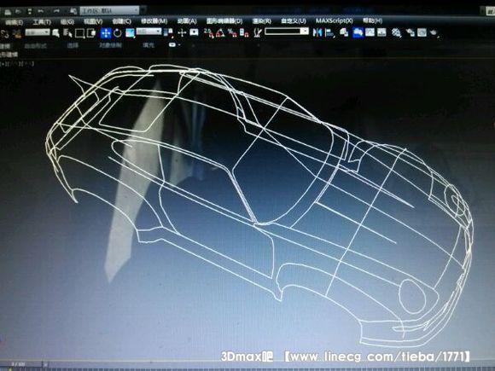The image size is (495, 371).
Task: Activate the Select and Manipulate tool
Action: pos(182,32)
